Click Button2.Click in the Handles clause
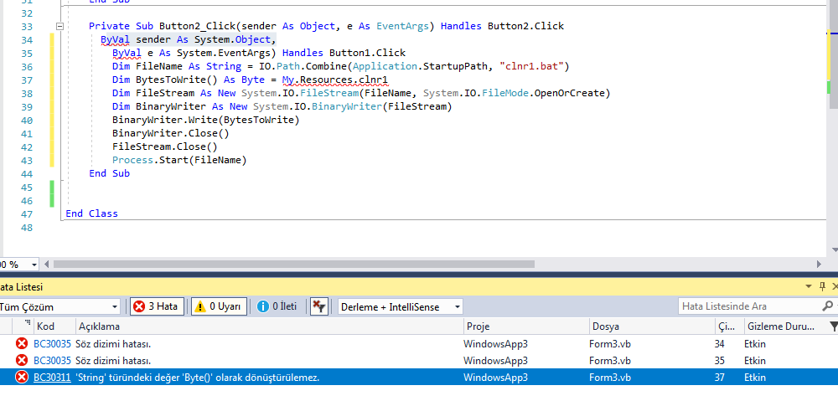This screenshot has width=838, height=401. point(526,26)
